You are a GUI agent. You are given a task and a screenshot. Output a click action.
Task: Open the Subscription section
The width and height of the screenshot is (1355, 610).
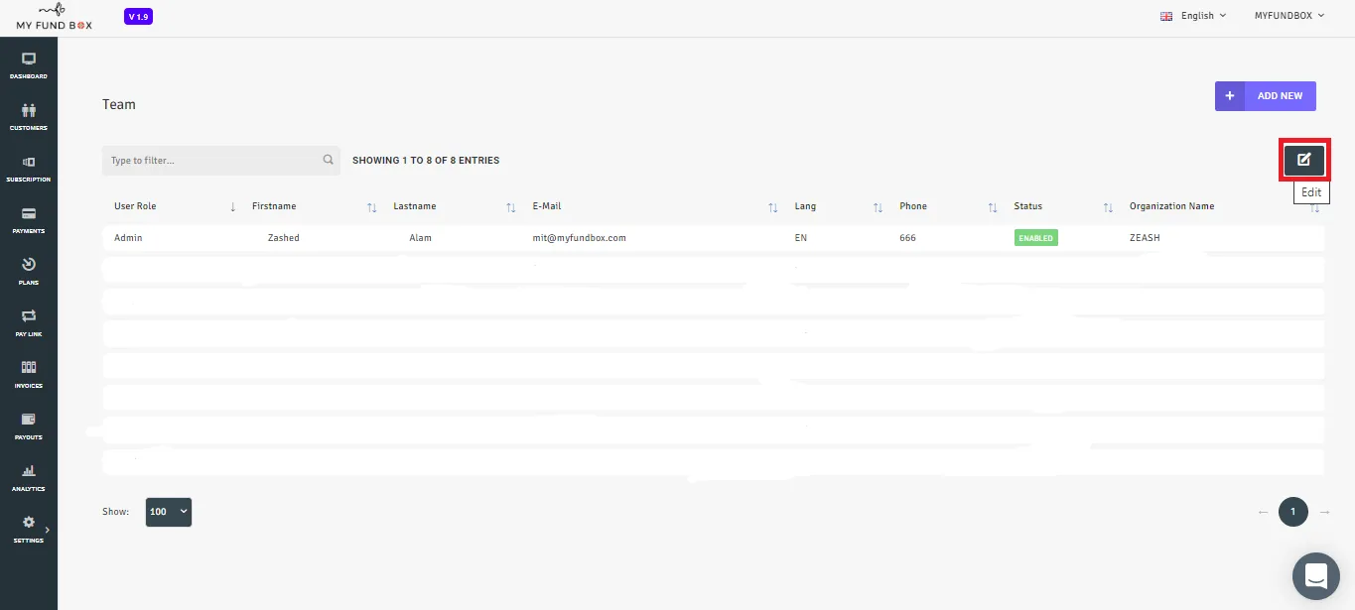(x=29, y=168)
